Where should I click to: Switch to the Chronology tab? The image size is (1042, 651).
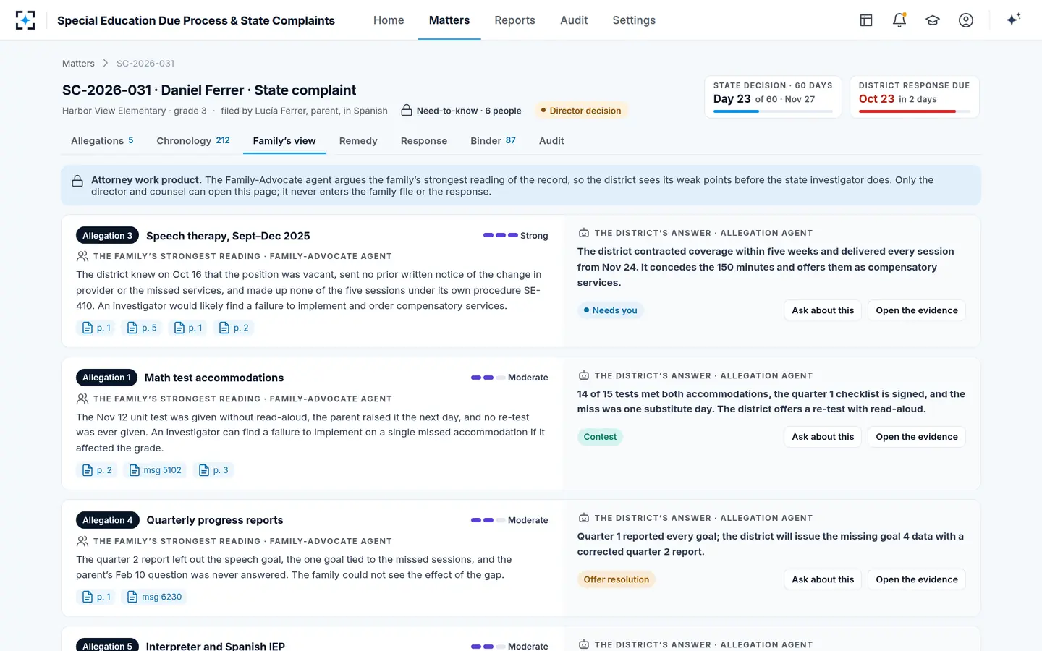coord(193,140)
